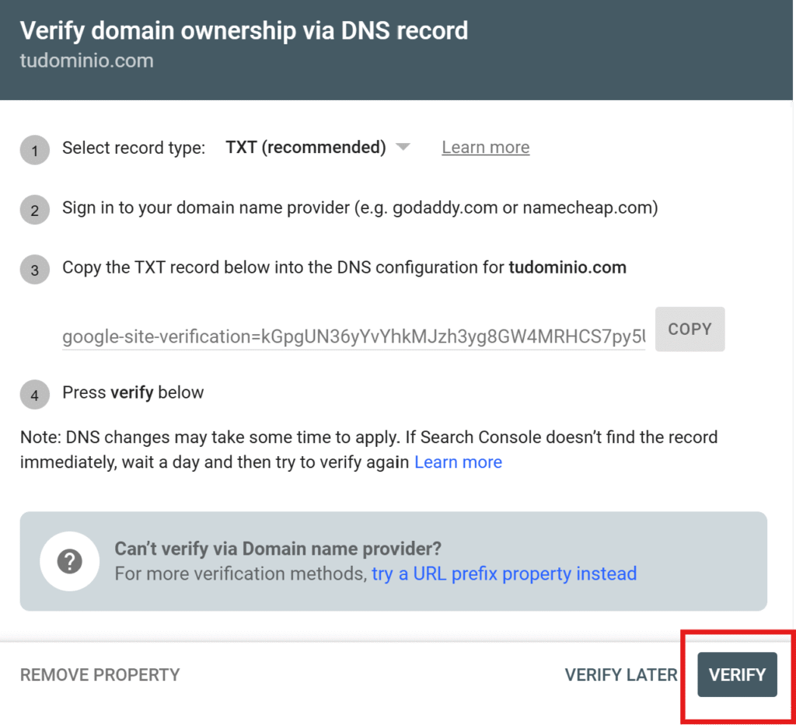Click the step 3 number circle
The height and width of the screenshot is (725, 796).
coord(34,270)
